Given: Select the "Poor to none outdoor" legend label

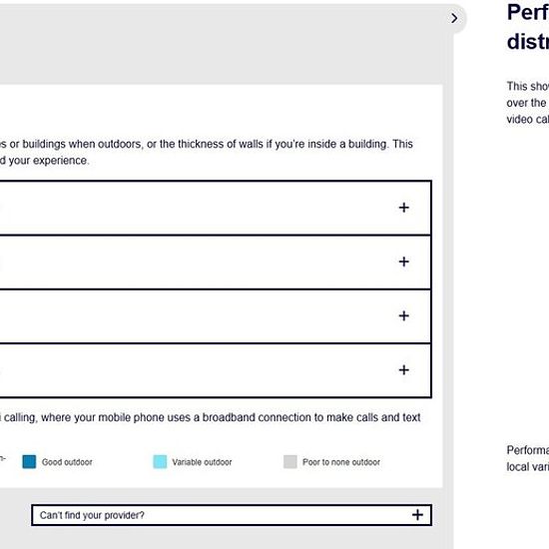Looking at the screenshot, I should [x=341, y=462].
